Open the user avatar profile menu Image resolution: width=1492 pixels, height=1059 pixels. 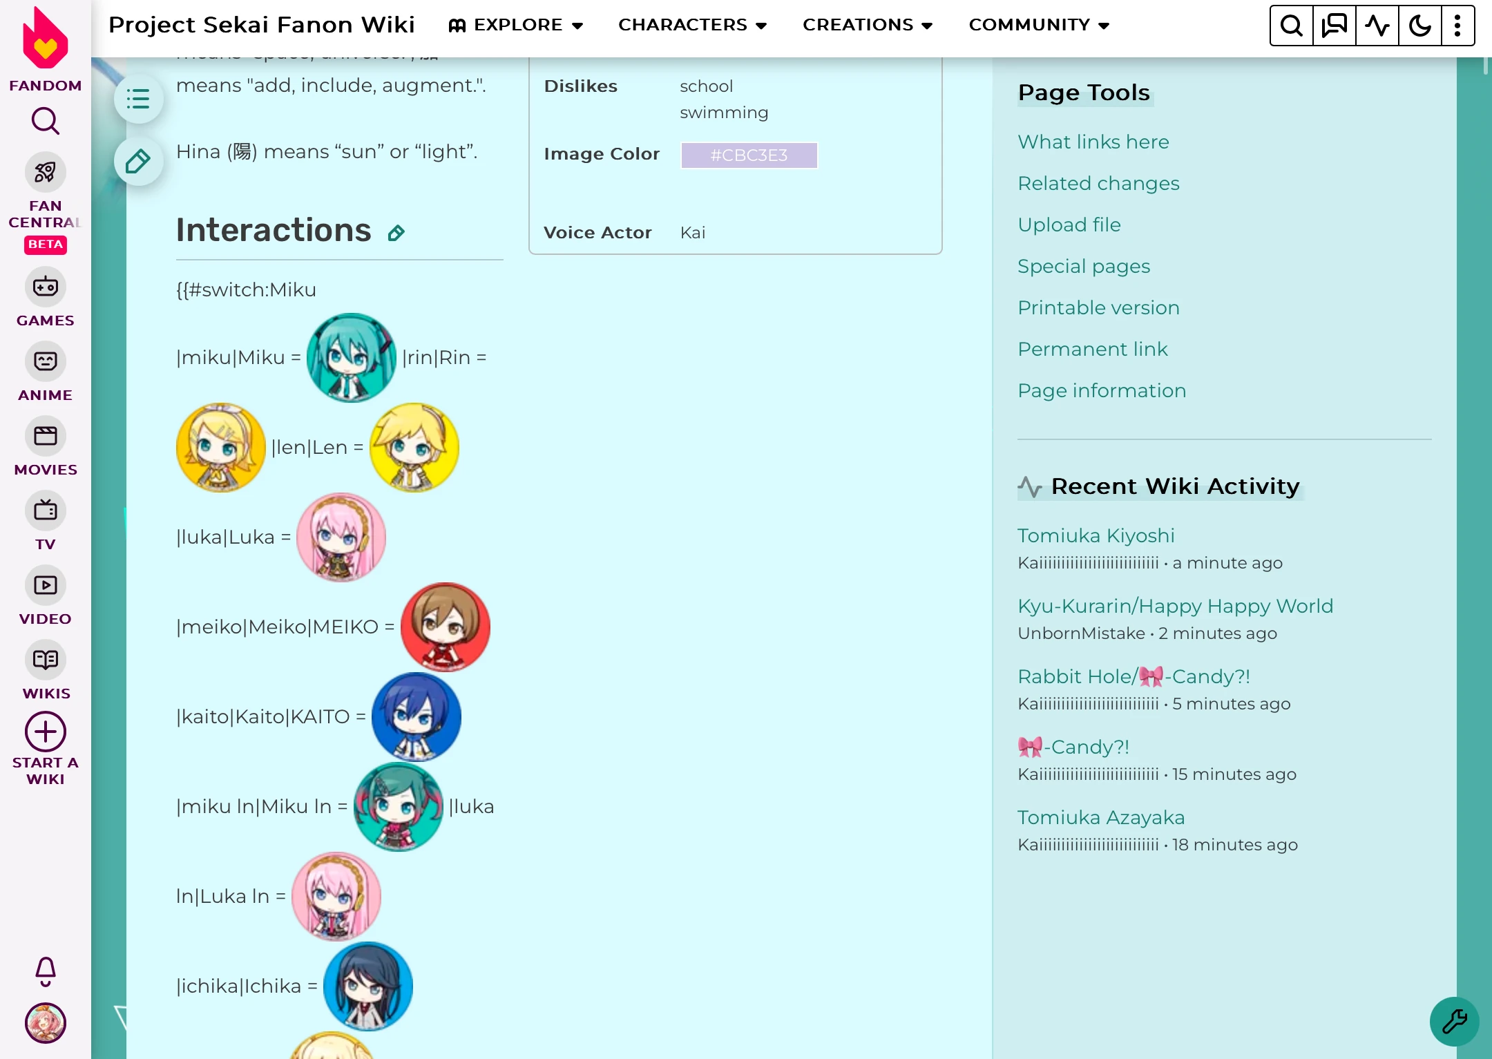pos(45,1022)
